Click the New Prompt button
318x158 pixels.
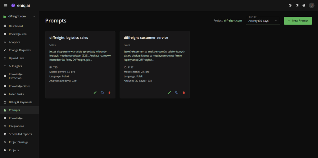[298, 21]
